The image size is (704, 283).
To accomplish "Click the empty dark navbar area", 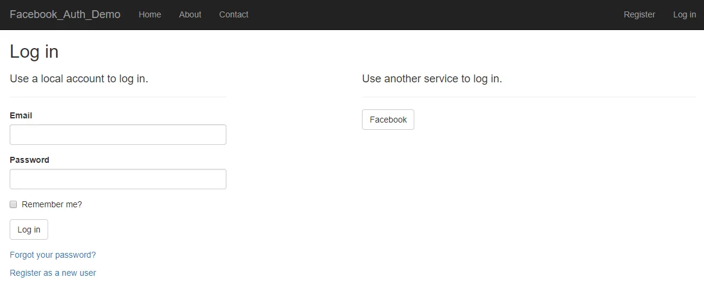I will click(x=434, y=14).
